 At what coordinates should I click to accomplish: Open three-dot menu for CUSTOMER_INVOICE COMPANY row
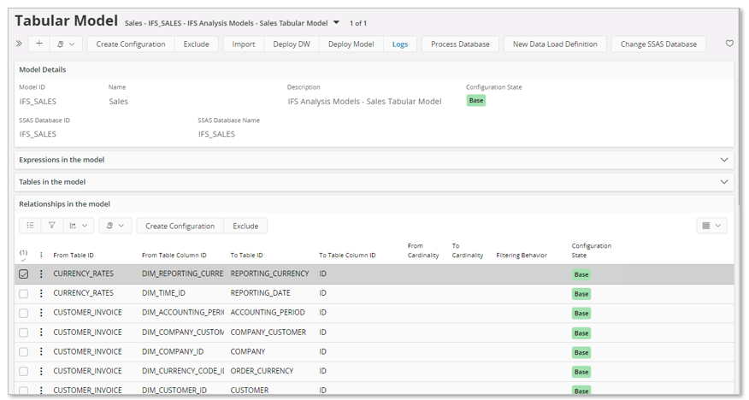[x=41, y=352]
